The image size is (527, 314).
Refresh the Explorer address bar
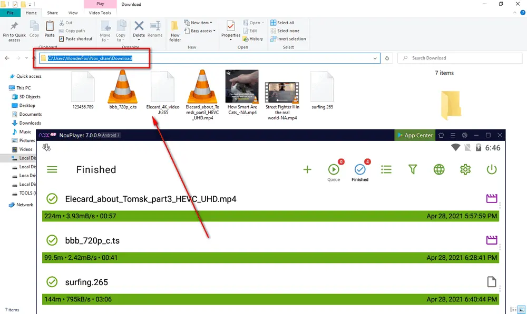click(387, 58)
